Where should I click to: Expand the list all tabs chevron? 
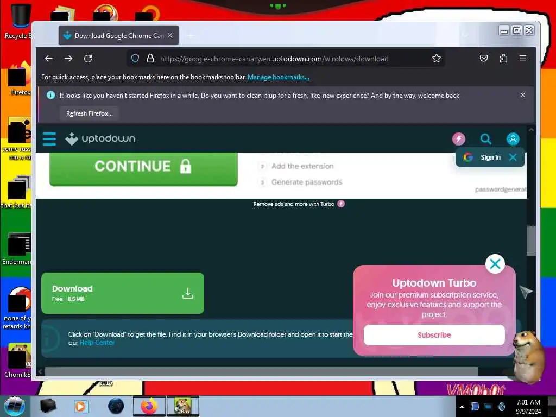point(465,35)
